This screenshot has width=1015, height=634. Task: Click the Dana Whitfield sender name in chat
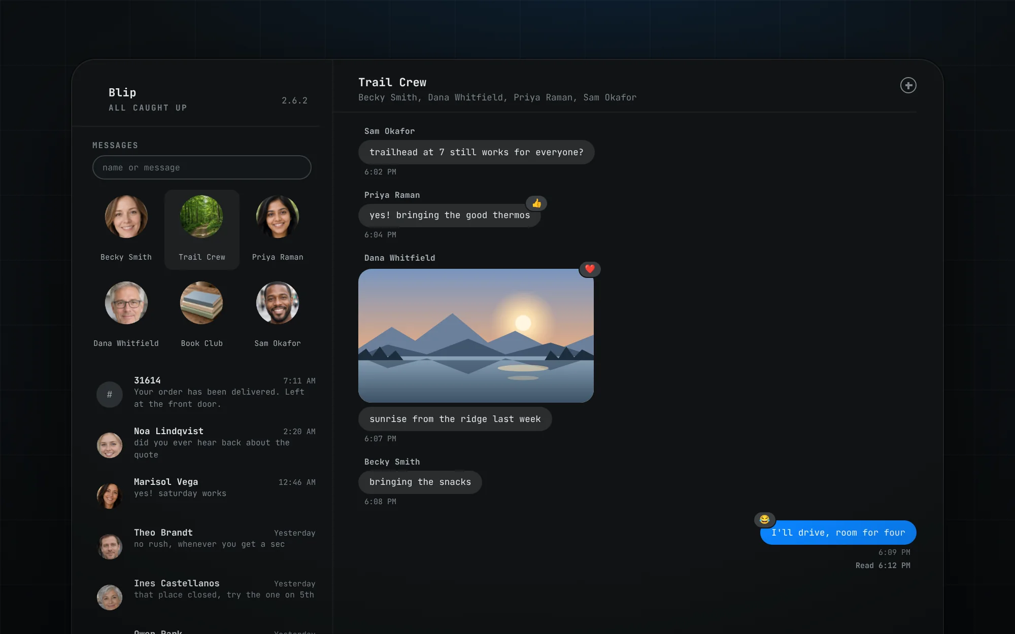click(399, 258)
